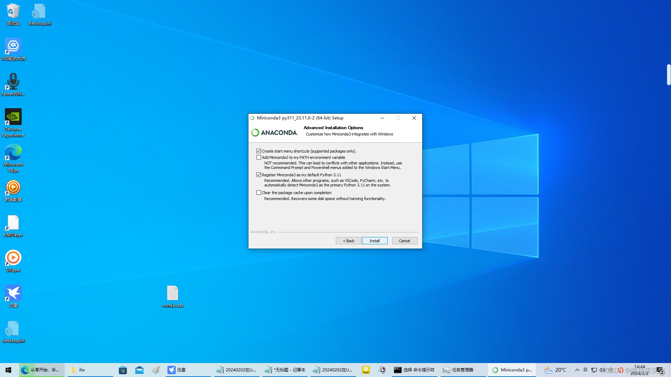Click the green setup title bar icon
Image resolution: width=671 pixels, height=377 pixels.
[x=252, y=118]
